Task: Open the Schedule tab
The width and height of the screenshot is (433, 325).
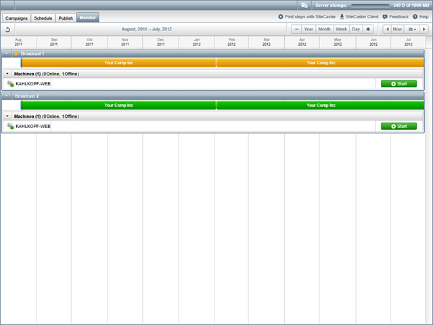Action: pyautogui.click(x=43, y=18)
